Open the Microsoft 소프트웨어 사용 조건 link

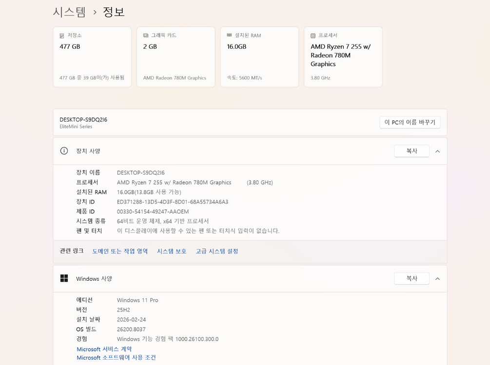tap(116, 357)
